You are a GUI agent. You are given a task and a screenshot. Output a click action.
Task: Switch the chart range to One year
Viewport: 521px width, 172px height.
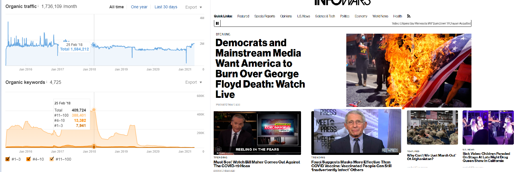click(x=139, y=7)
